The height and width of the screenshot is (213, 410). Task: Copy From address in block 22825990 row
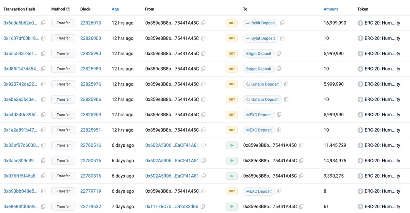(x=204, y=54)
